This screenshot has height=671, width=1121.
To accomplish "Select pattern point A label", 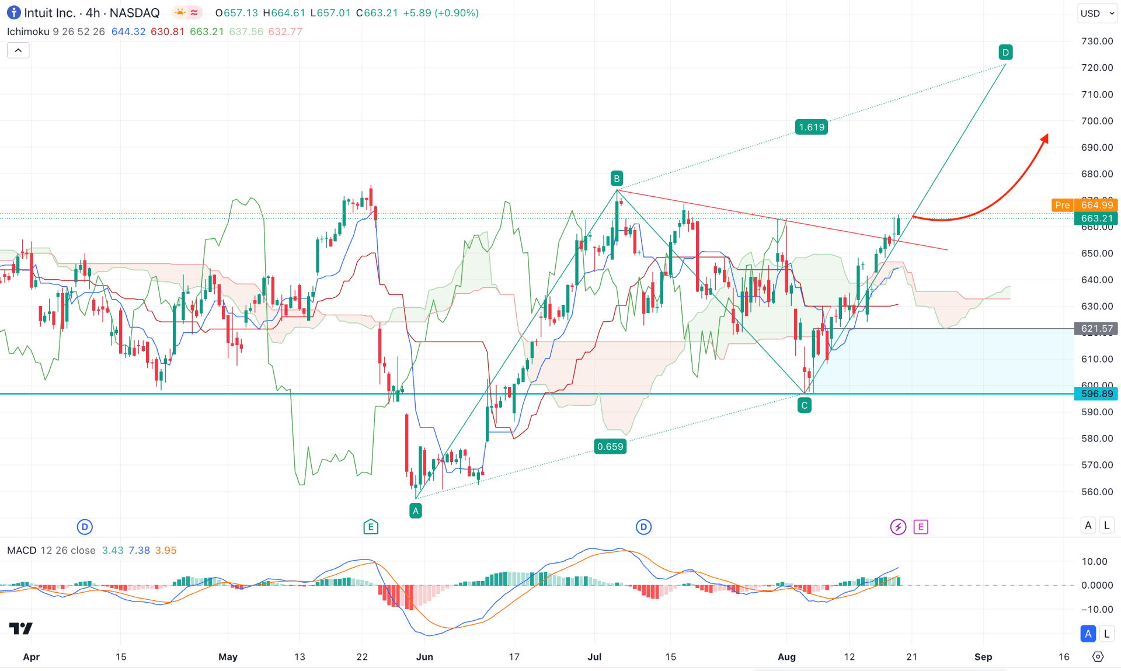I will [416, 511].
